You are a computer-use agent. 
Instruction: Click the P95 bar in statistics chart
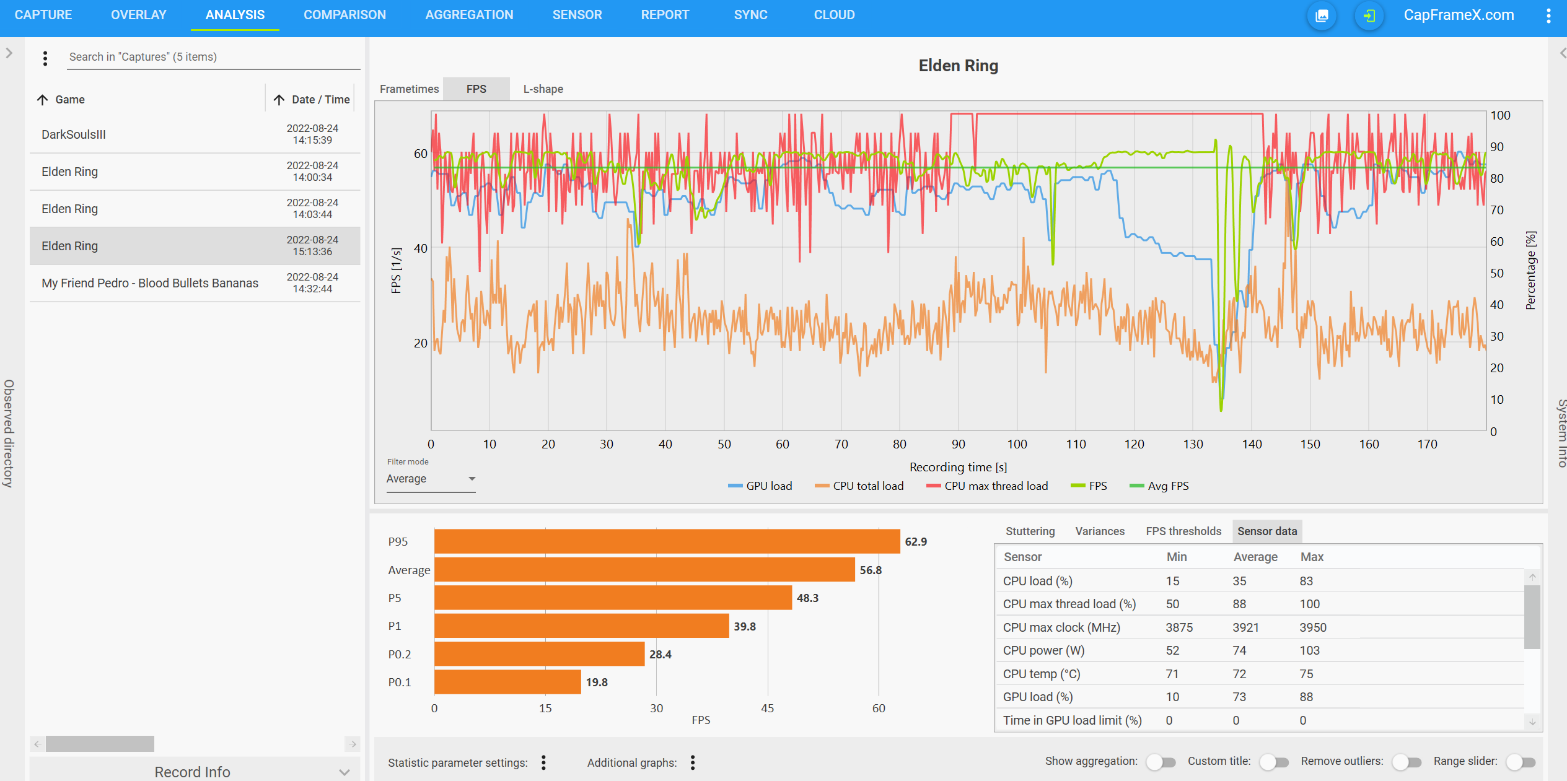[667, 541]
